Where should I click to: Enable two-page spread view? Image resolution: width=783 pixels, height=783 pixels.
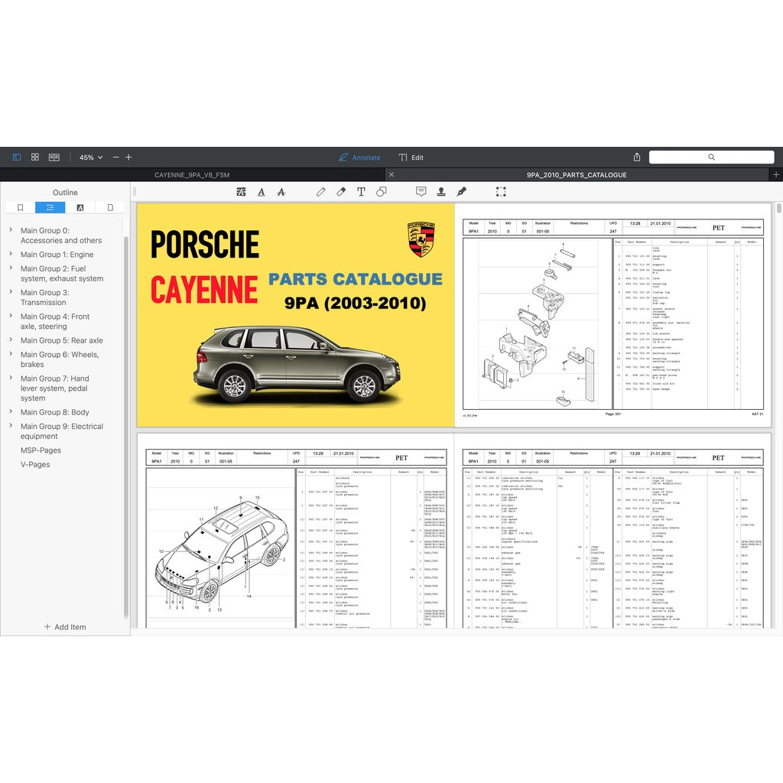point(54,157)
